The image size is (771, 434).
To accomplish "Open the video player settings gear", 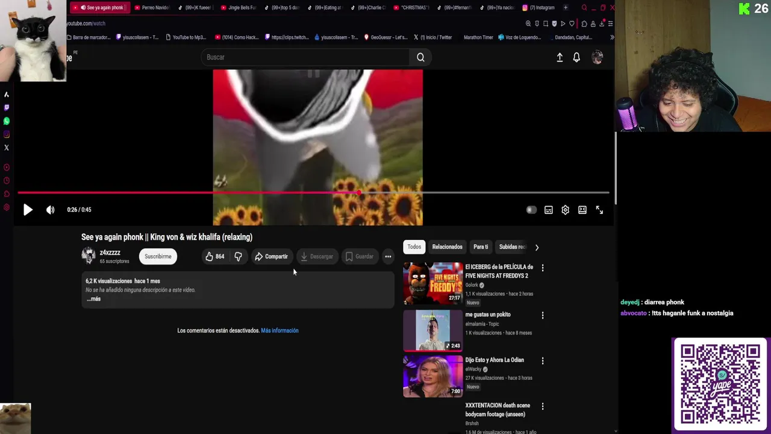I will (566, 210).
